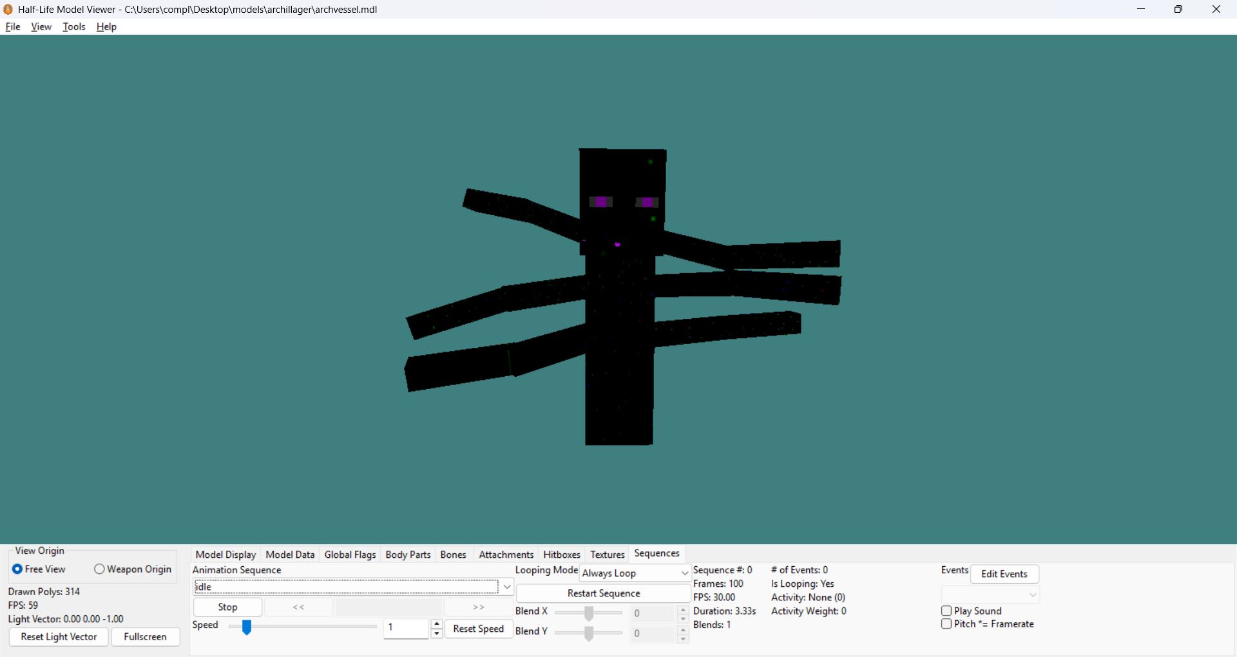Step to the previous frame with <<
Screen dimensions: 1237x657
click(x=298, y=607)
